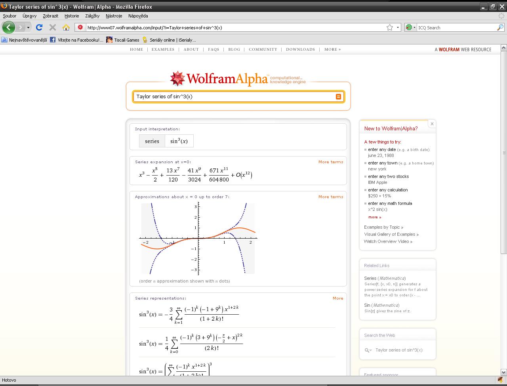Show More terms for the series expansion

click(x=331, y=162)
